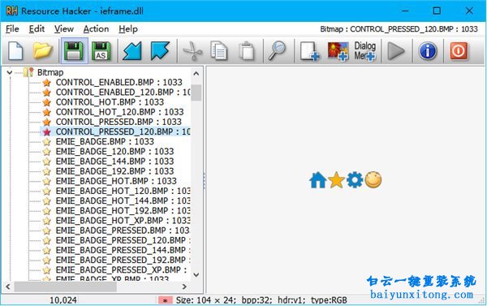The width and height of the screenshot is (487, 306).
Task: Click tree horizontal scrollbar left arrow
Action: 8,287
